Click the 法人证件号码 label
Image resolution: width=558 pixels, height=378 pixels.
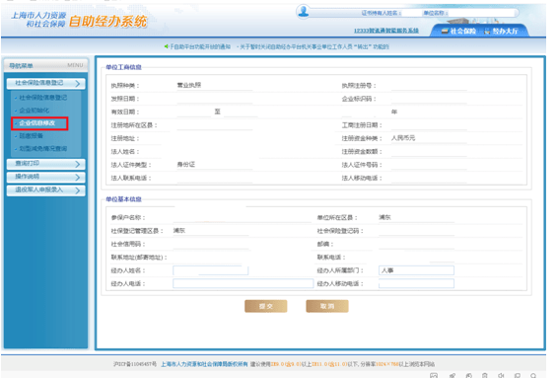(x=362, y=165)
